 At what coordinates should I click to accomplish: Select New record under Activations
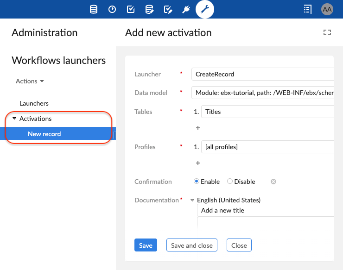[x=44, y=134]
